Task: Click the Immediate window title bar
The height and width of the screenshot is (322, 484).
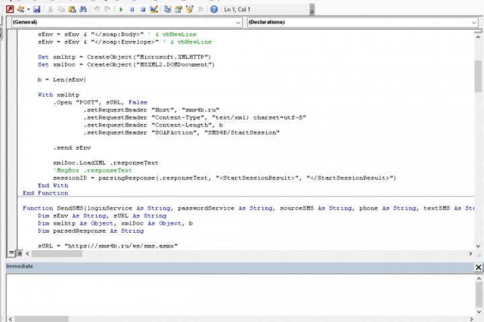Action: point(240,267)
